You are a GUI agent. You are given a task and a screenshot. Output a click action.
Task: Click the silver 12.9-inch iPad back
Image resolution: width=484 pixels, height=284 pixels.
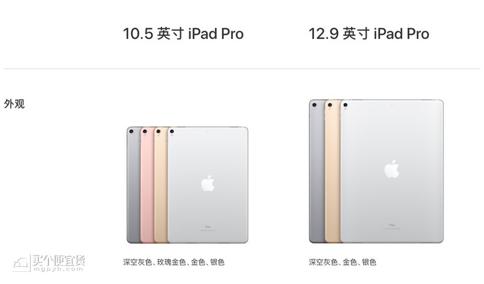click(391, 171)
